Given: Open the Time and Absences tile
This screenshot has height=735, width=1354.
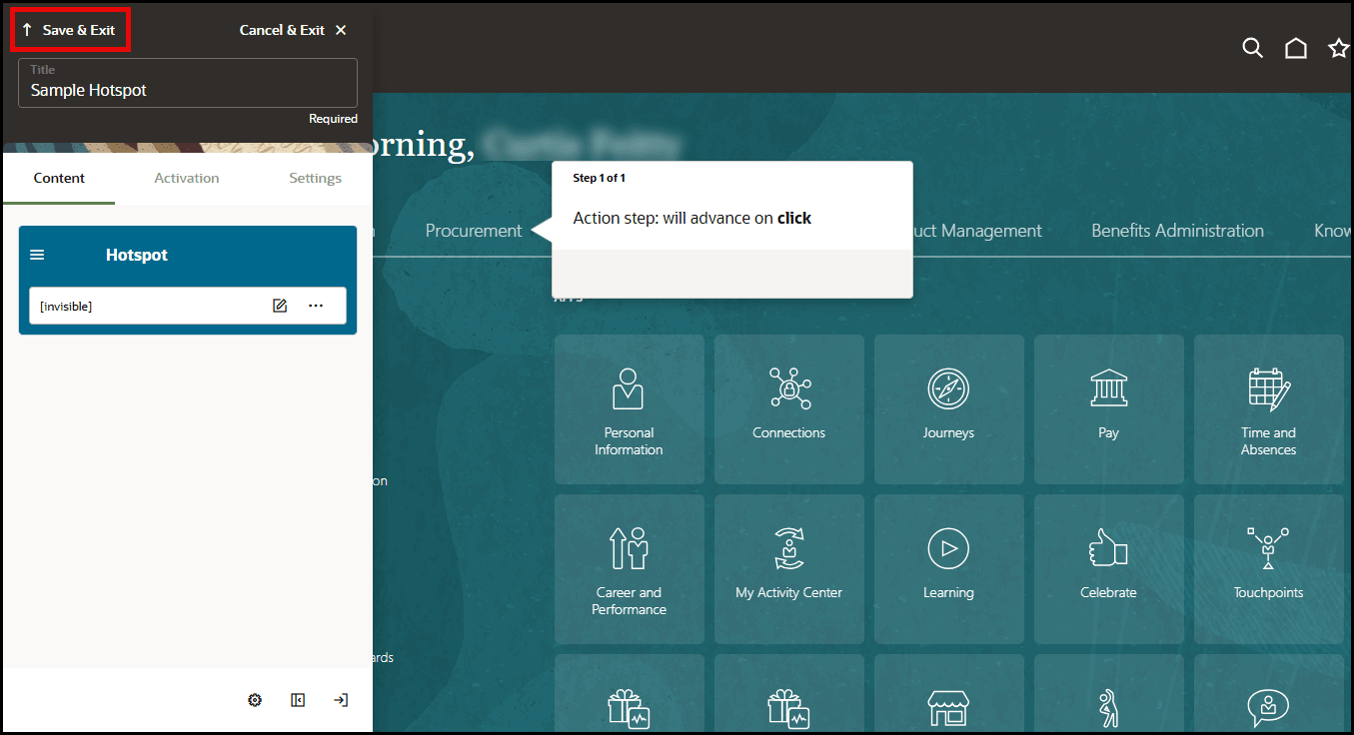Looking at the screenshot, I should [1269, 409].
